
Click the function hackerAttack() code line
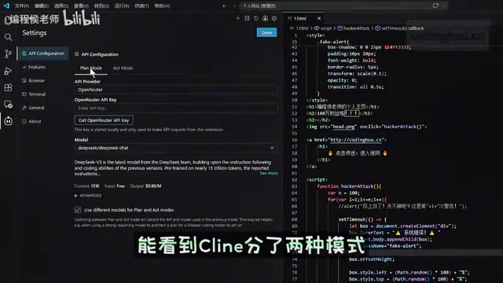click(349, 186)
